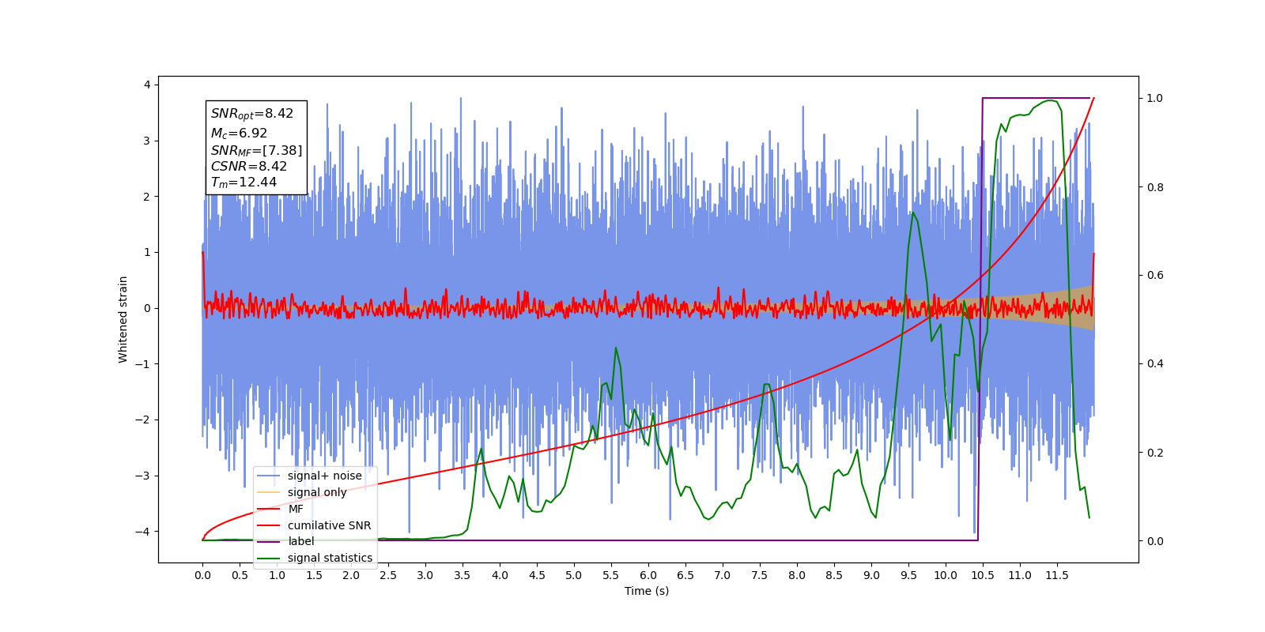
Task: Click the 0.4 tick on the right axis
Action: tap(1155, 364)
